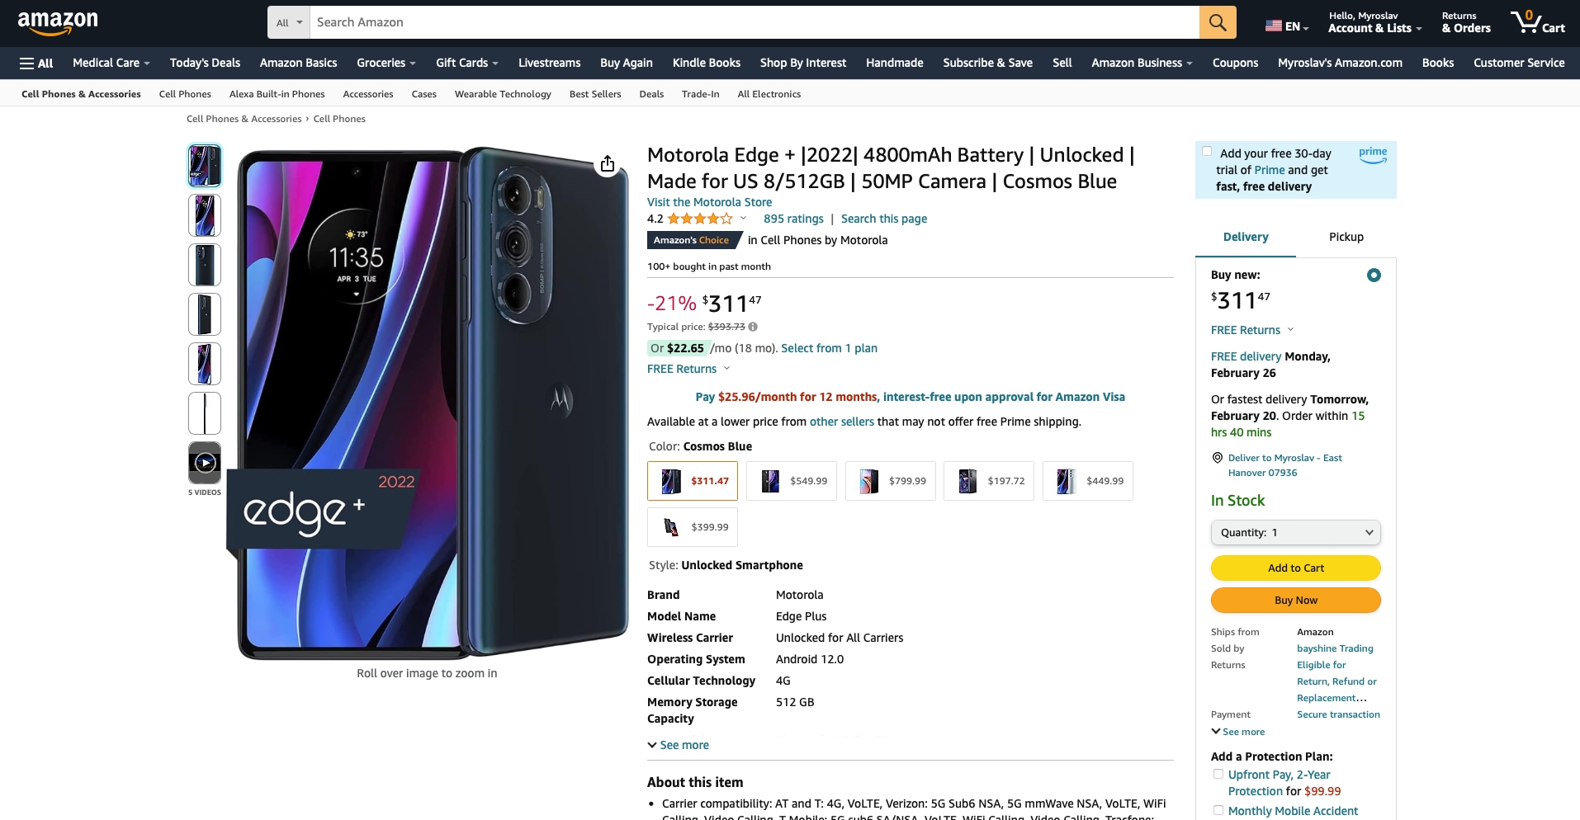Check Upfront Pay 2-Year Protection plan
Image resolution: width=1580 pixels, height=820 pixels.
click(x=1218, y=774)
